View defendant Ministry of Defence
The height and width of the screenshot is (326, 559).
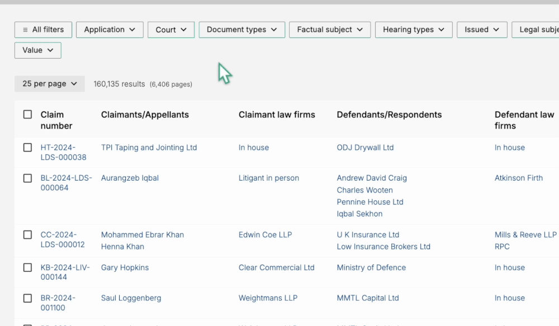pyautogui.click(x=372, y=267)
